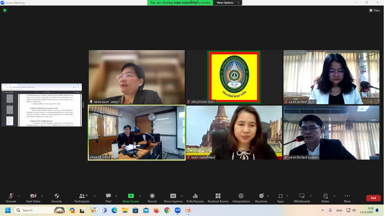Expand audio options arrow beside Unmute

coord(19,196)
